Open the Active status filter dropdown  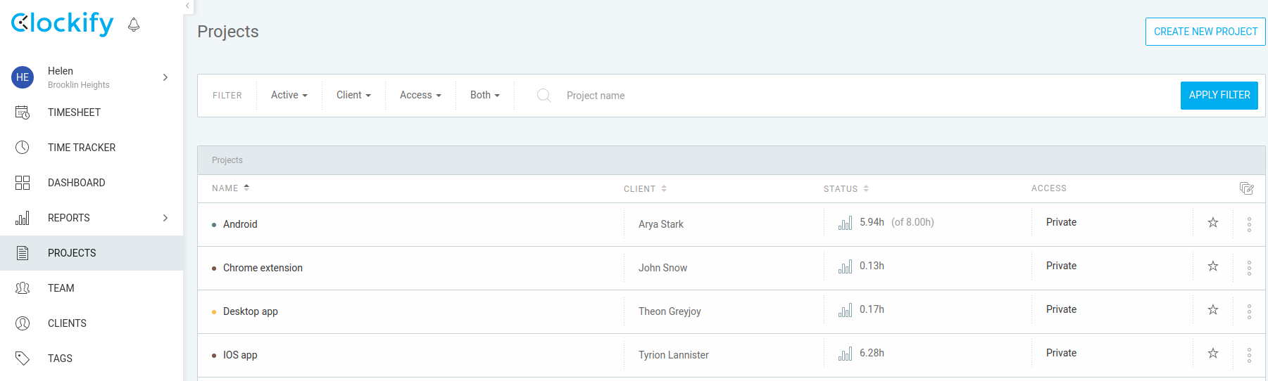(289, 95)
